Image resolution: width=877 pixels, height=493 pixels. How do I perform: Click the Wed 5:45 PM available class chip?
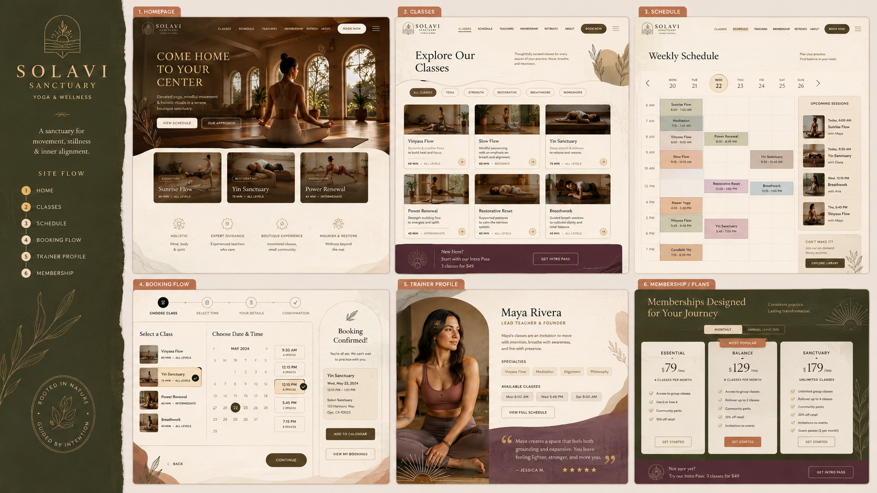[552, 397]
